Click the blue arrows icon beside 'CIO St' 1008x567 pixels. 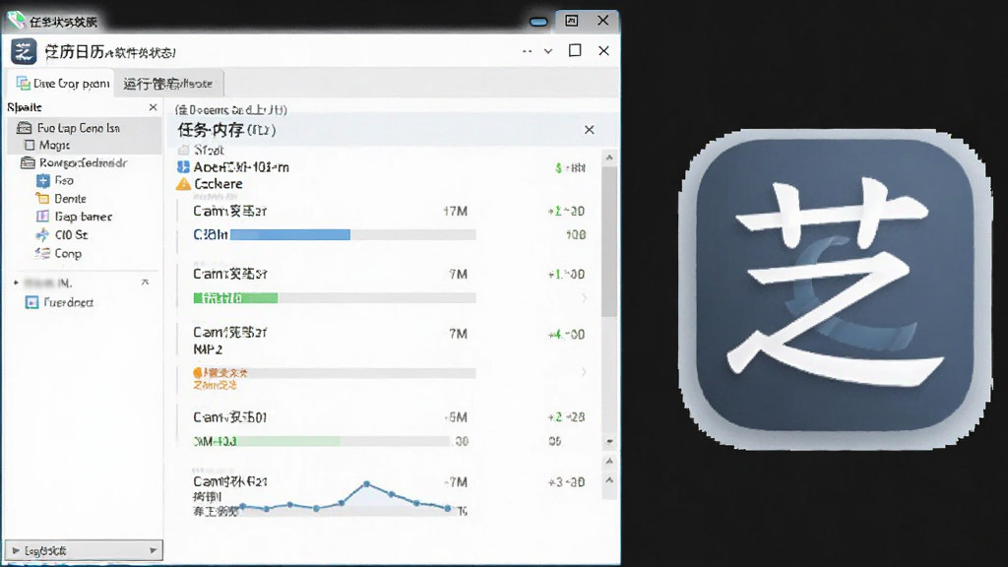[x=42, y=234]
